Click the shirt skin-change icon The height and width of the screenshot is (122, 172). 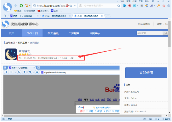coord(153,1)
